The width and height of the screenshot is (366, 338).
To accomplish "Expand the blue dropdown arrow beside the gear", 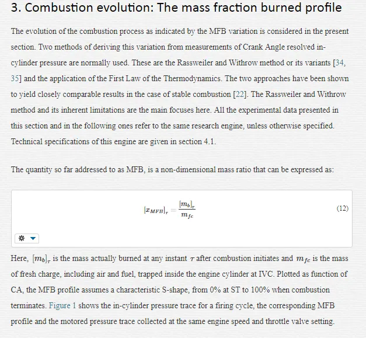I will [x=33, y=238].
